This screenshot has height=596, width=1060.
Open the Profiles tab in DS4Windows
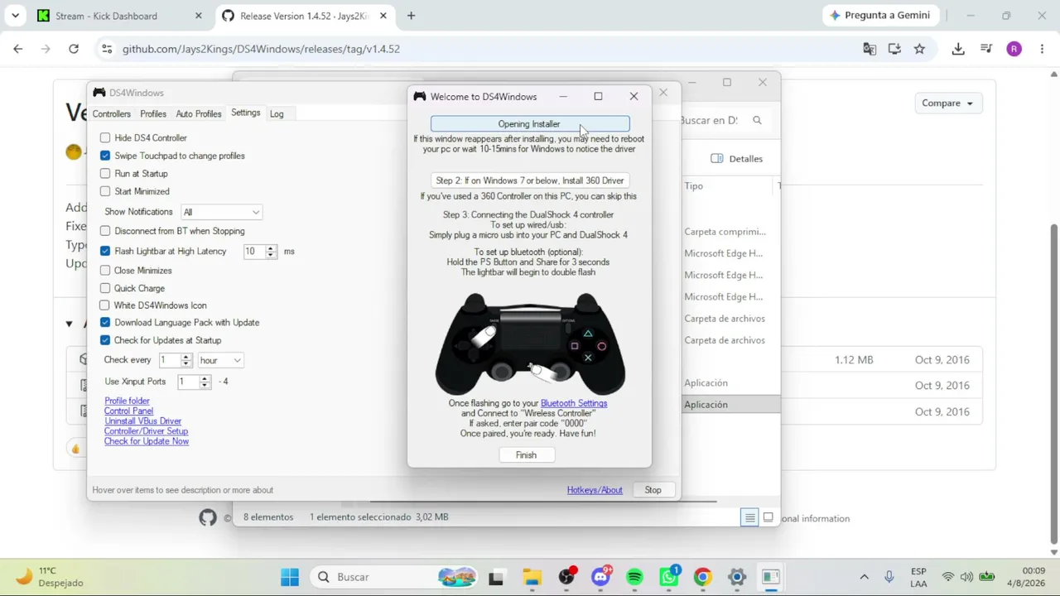pos(153,113)
